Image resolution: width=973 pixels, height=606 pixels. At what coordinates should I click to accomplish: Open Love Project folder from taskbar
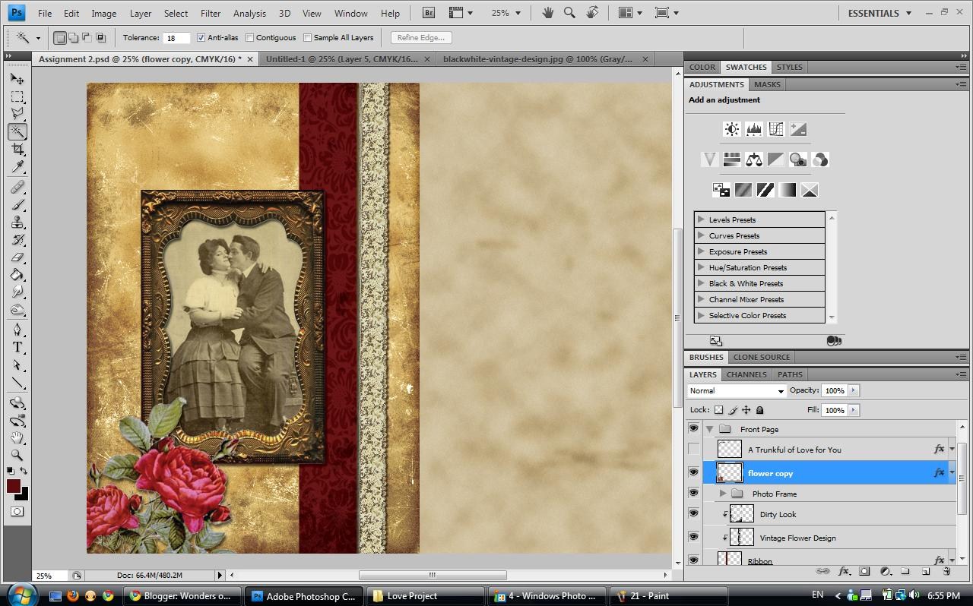pos(426,596)
